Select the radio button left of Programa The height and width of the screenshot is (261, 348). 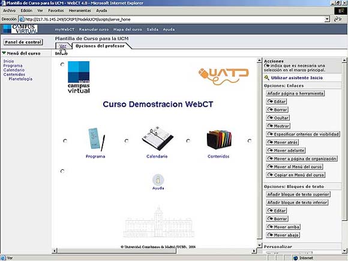point(65,141)
